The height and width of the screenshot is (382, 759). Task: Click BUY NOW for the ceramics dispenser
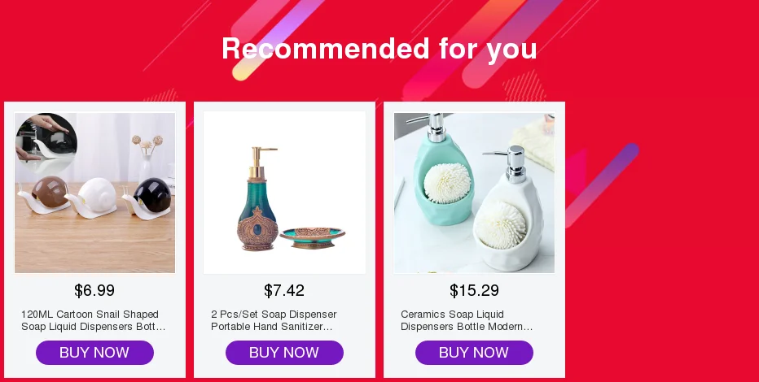point(474,353)
